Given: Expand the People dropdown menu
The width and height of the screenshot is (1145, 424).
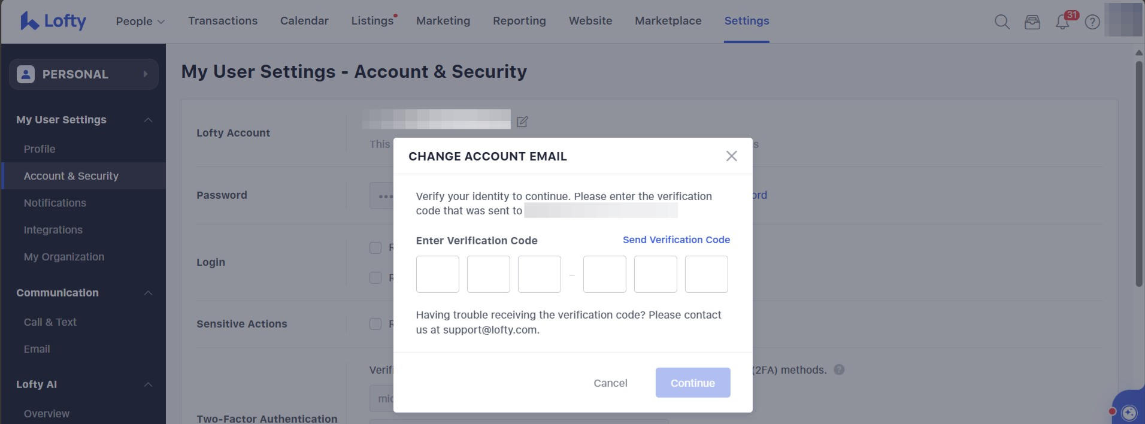Looking at the screenshot, I should point(140,21).
